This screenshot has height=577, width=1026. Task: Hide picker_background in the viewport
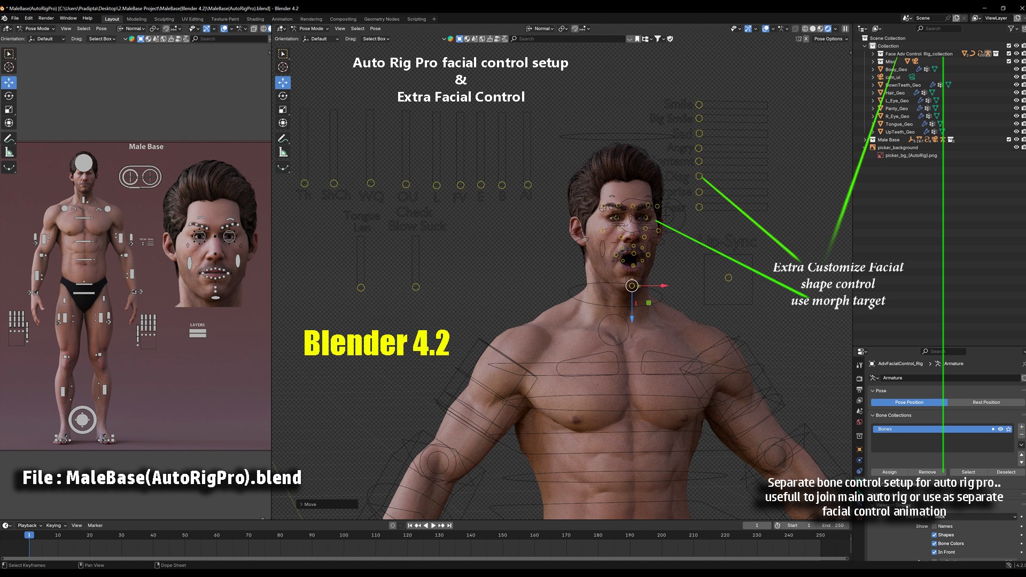pos(1016,147)
